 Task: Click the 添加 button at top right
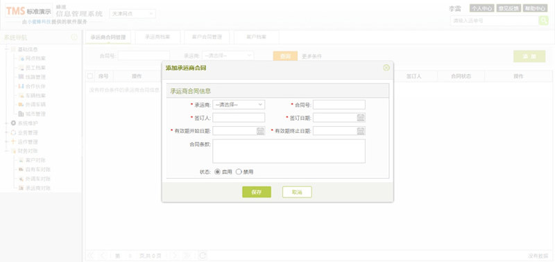click(529, 56)
